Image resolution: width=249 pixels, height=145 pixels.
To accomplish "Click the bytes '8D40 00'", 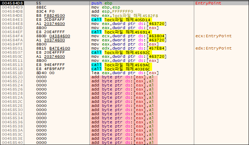I will point(45,73).
